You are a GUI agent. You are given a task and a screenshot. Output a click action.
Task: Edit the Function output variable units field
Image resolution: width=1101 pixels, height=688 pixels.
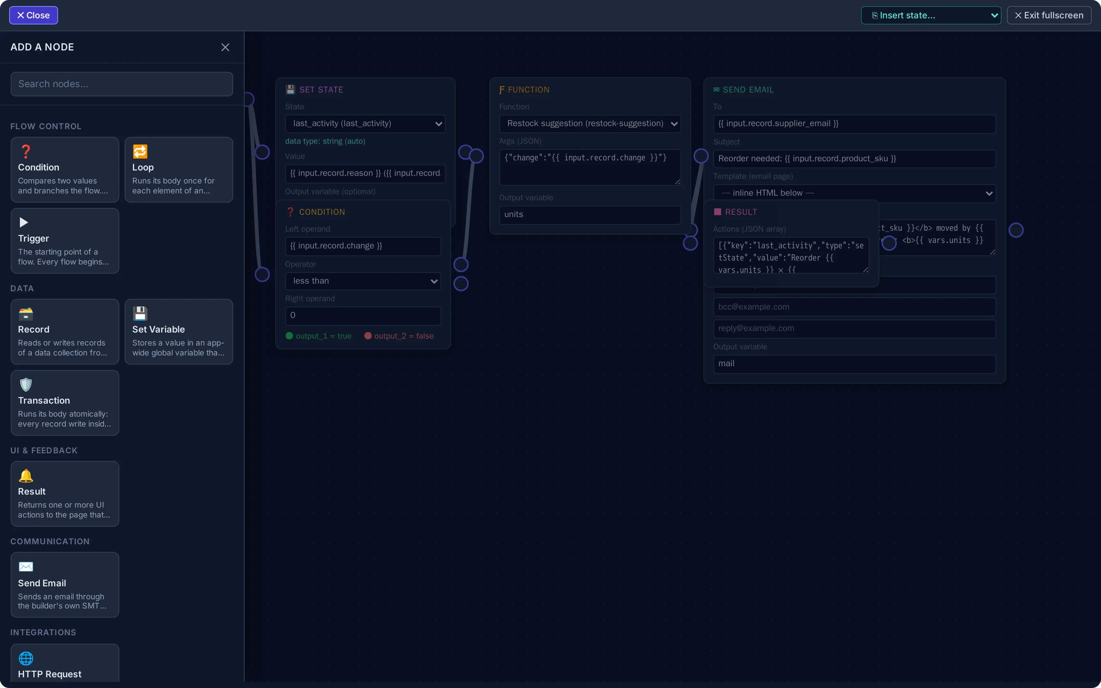[589, 215]
